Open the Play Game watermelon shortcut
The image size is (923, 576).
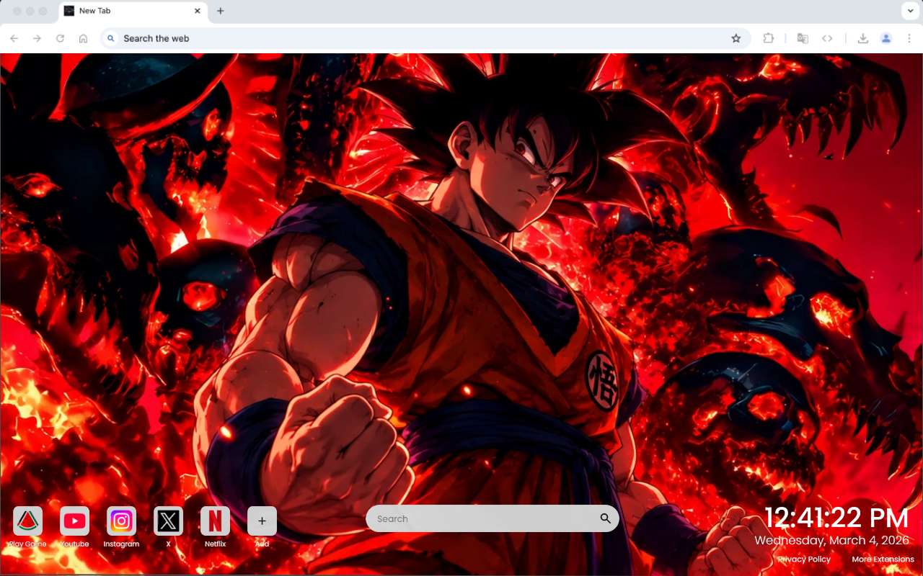27,521
